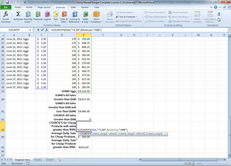Open the Name Manager
The height and width of the screenshot is (166, 231).
[110, 17]
